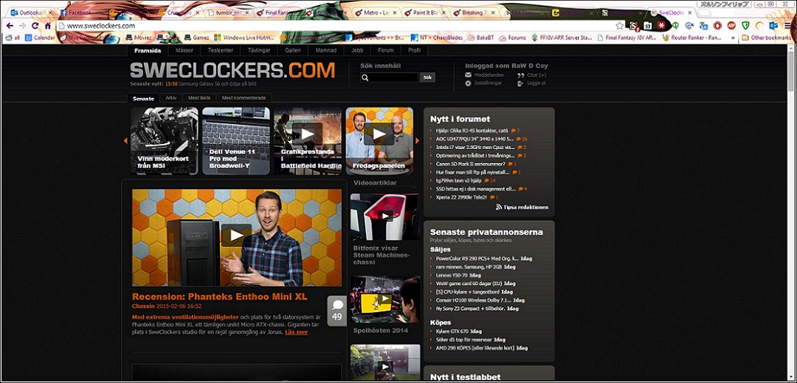
Task: Switch to the Paint It Bla tab
Action: pyautogui.click(x=425, y=13)
